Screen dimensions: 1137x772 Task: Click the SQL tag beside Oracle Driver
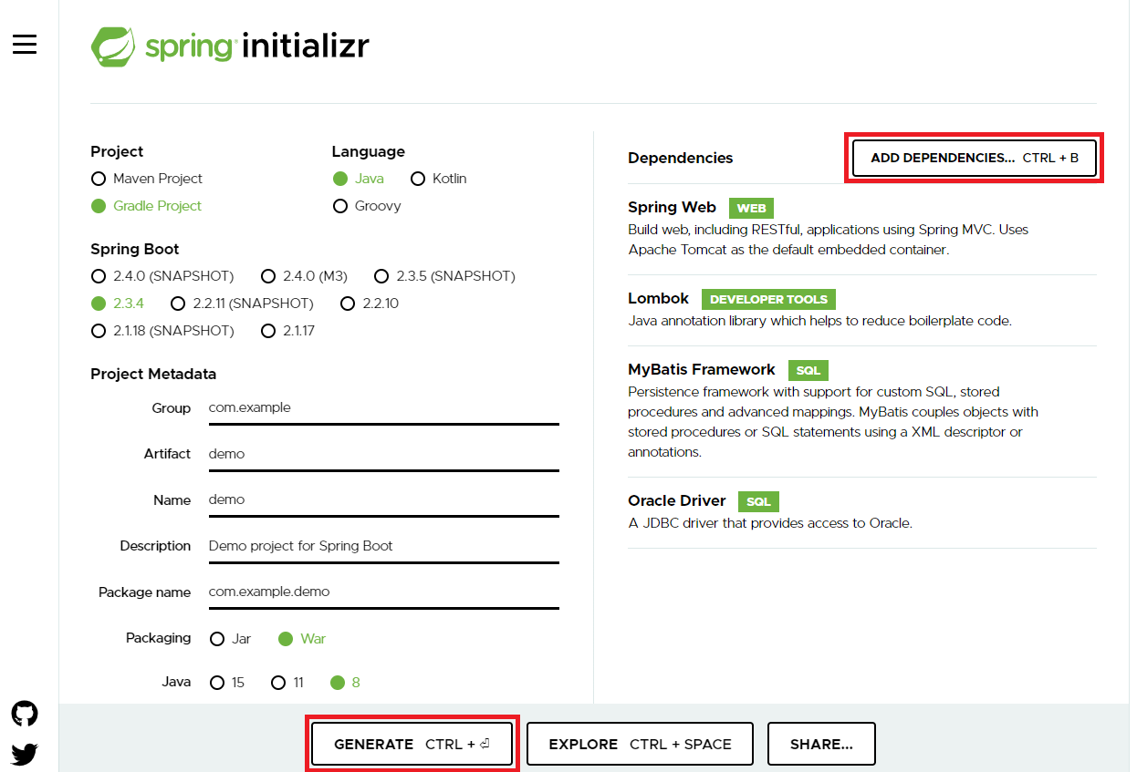click(758, 501)
